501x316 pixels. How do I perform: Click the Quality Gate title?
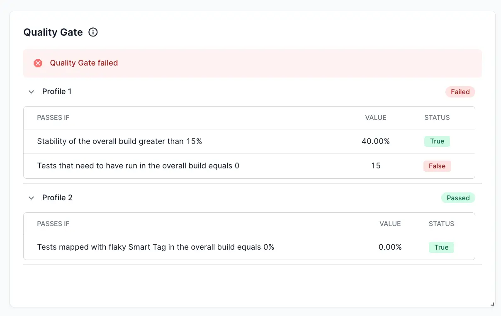[53, 32]
